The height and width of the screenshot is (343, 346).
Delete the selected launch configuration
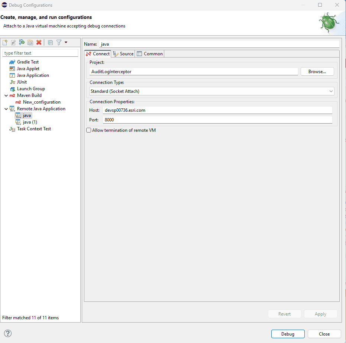click(x=39, y=42)
